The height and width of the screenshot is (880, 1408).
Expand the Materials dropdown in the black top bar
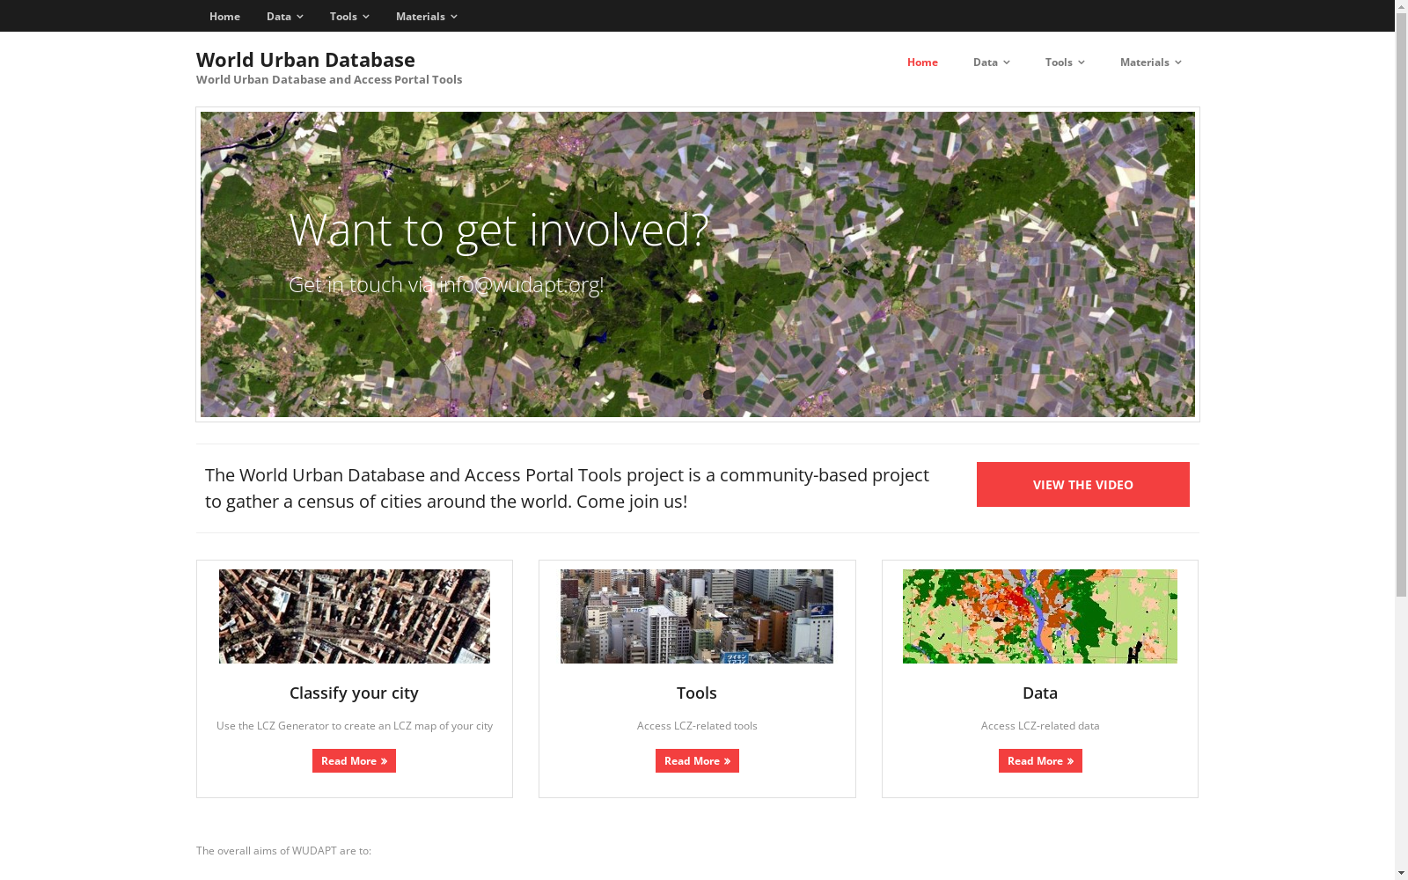[426, 16]
